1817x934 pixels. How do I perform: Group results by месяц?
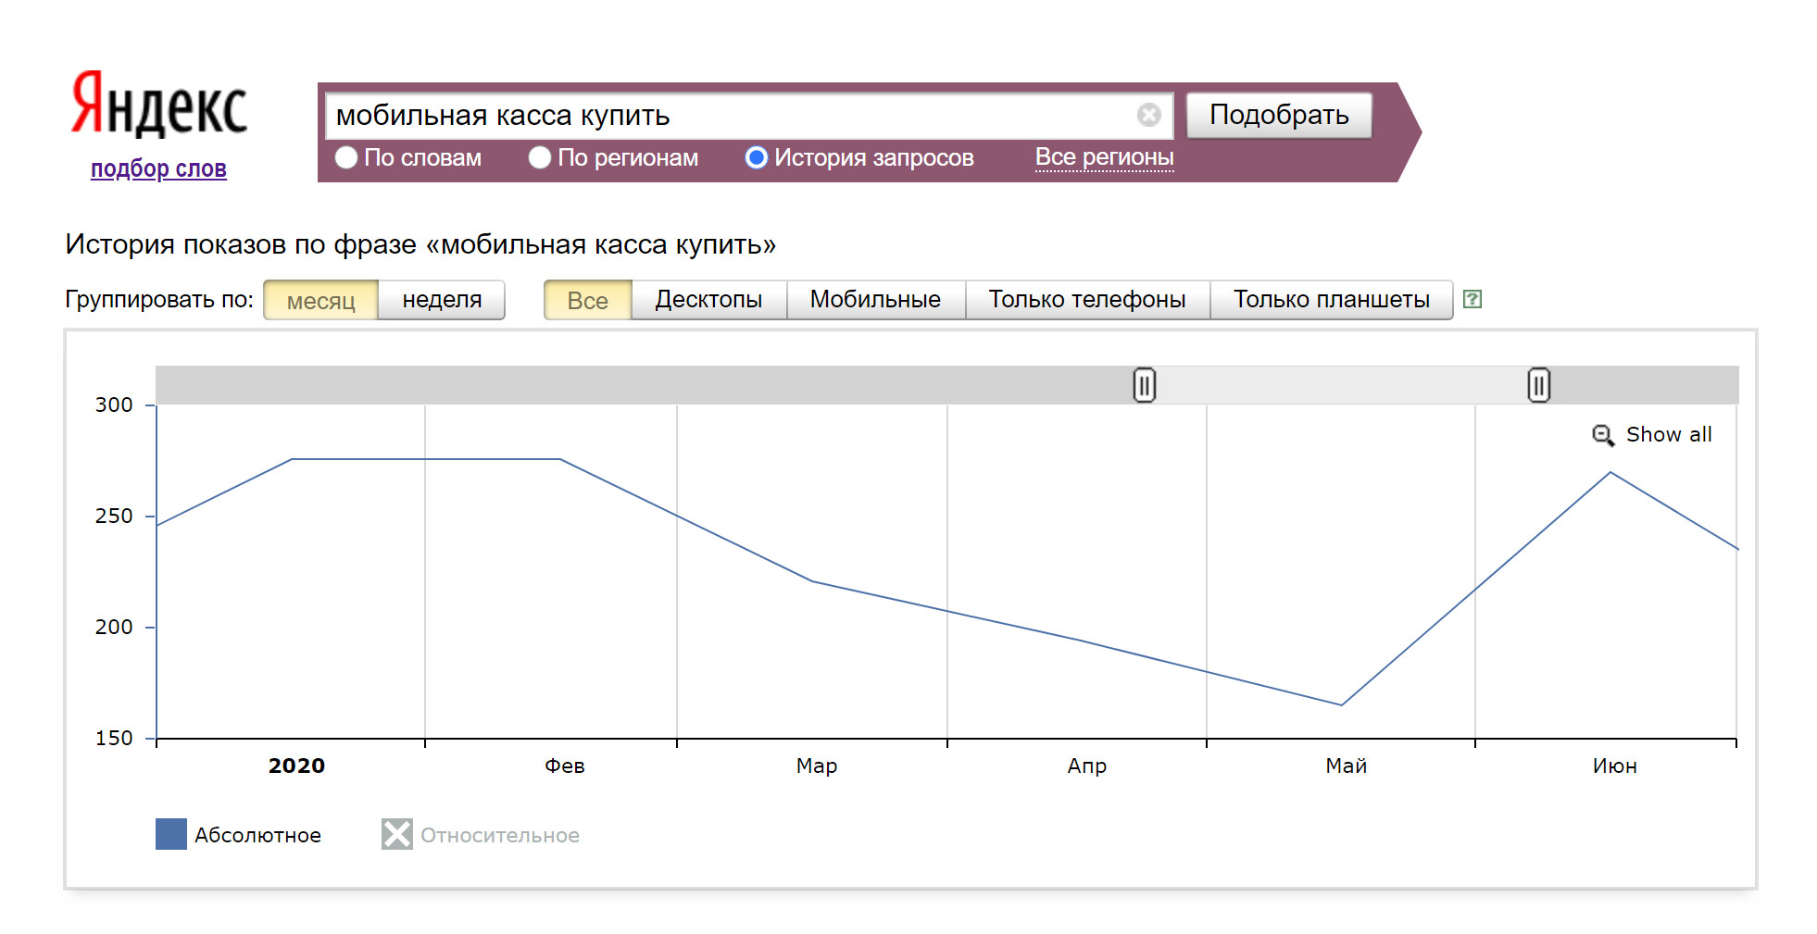[x=320, y=300]
